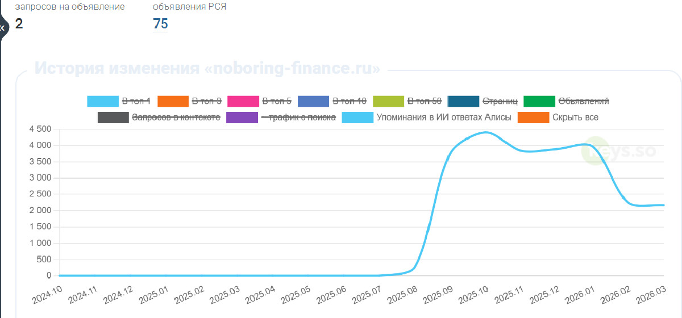Viewport: 682px width, 318px height.
Task: Click the olive 'В топ 50' color swatch
Action: click(388, 101)
